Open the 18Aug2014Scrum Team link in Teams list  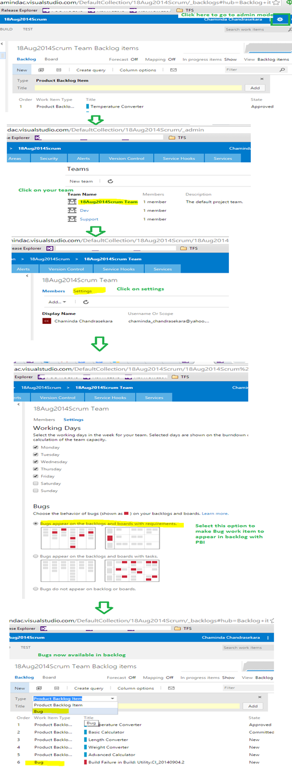[x=108, y=202]
